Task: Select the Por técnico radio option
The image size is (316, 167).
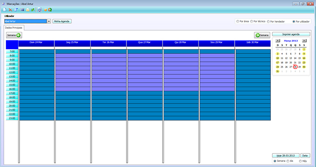Action: click(252, 21)
